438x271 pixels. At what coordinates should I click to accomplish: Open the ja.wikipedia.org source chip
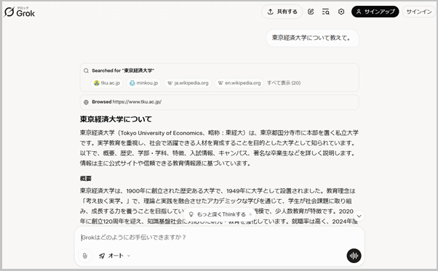(x=188, y=83)
